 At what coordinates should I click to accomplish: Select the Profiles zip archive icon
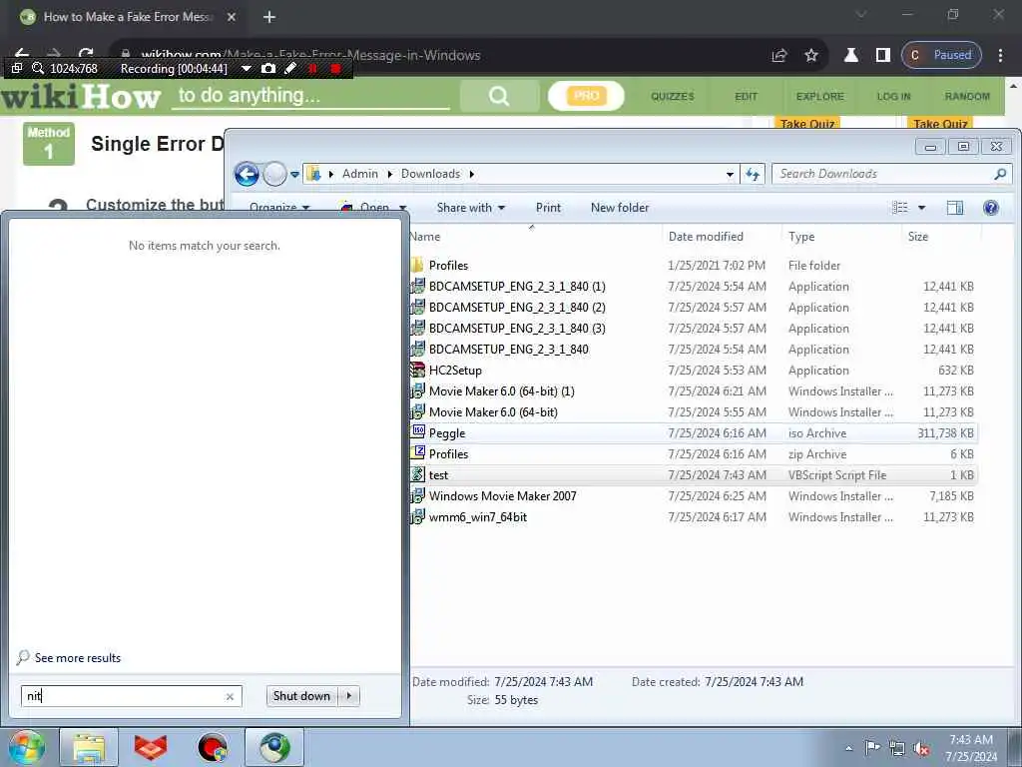click(418, 452)
